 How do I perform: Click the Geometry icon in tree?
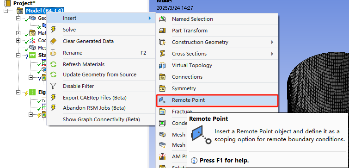pos(32,18)
